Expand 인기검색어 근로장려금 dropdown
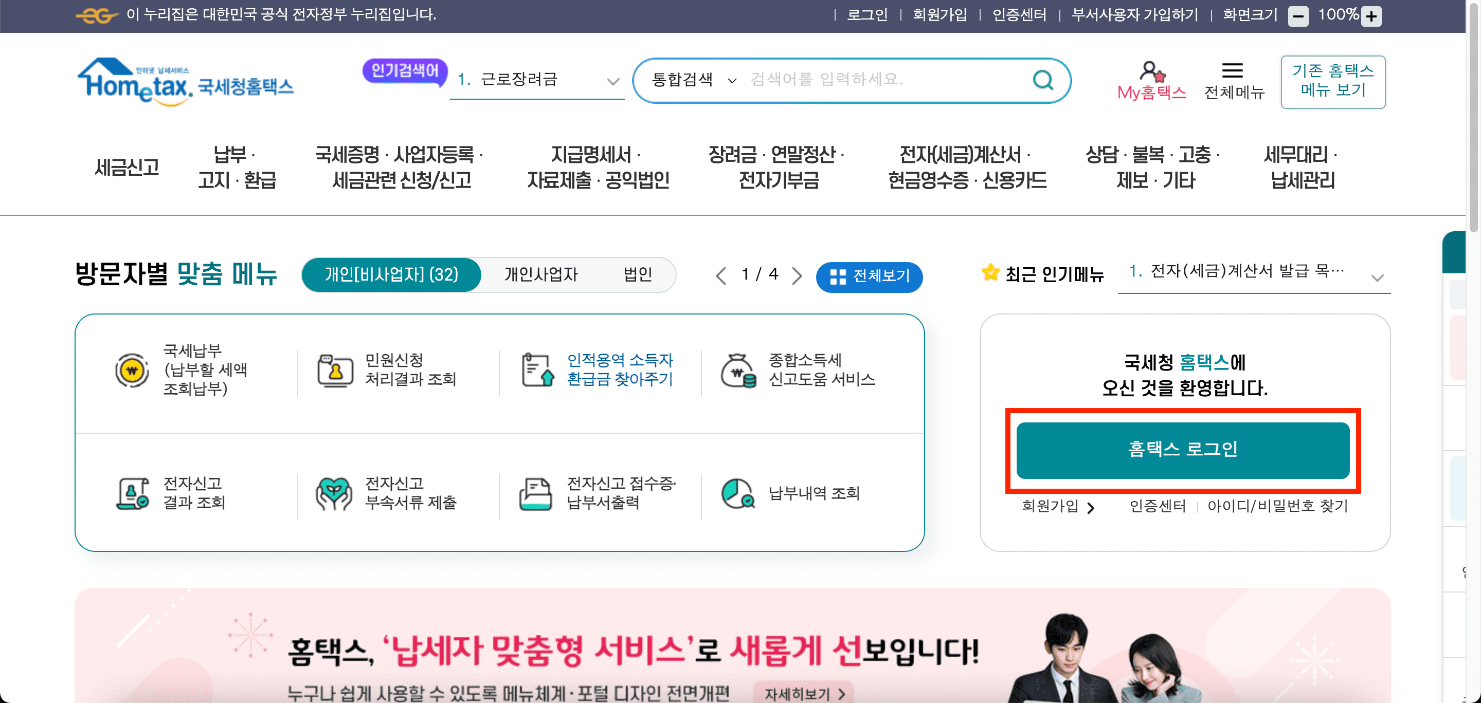 613,81
